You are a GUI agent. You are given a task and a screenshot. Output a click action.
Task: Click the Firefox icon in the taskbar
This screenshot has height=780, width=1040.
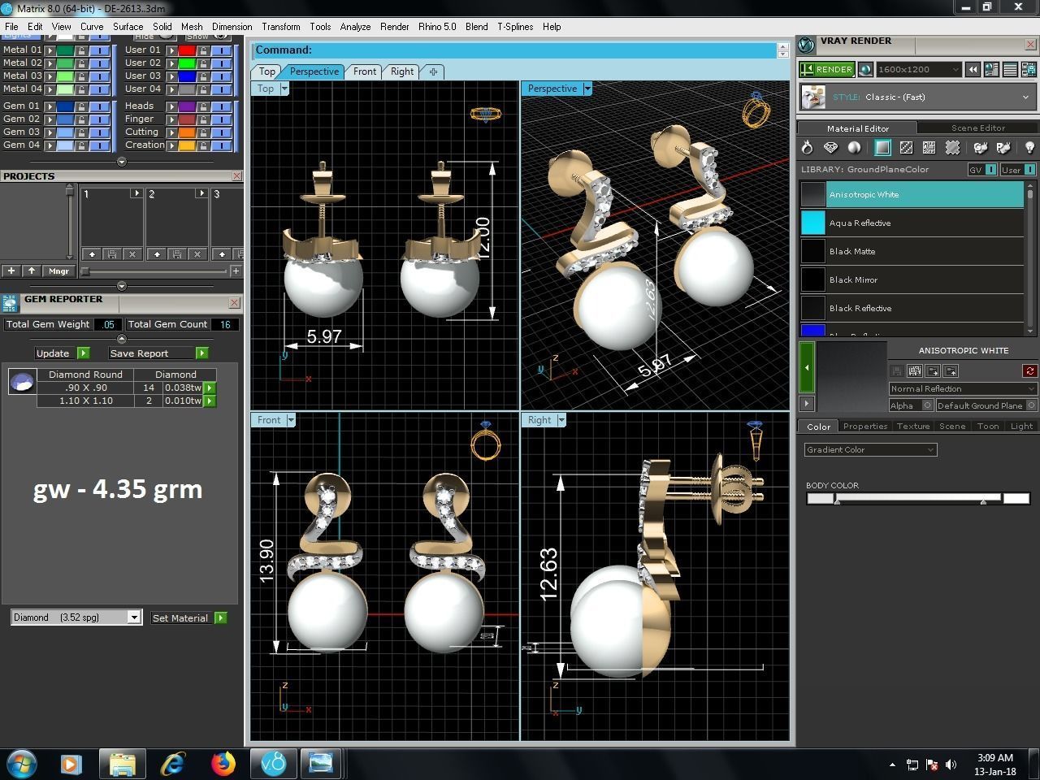(223, 764)
